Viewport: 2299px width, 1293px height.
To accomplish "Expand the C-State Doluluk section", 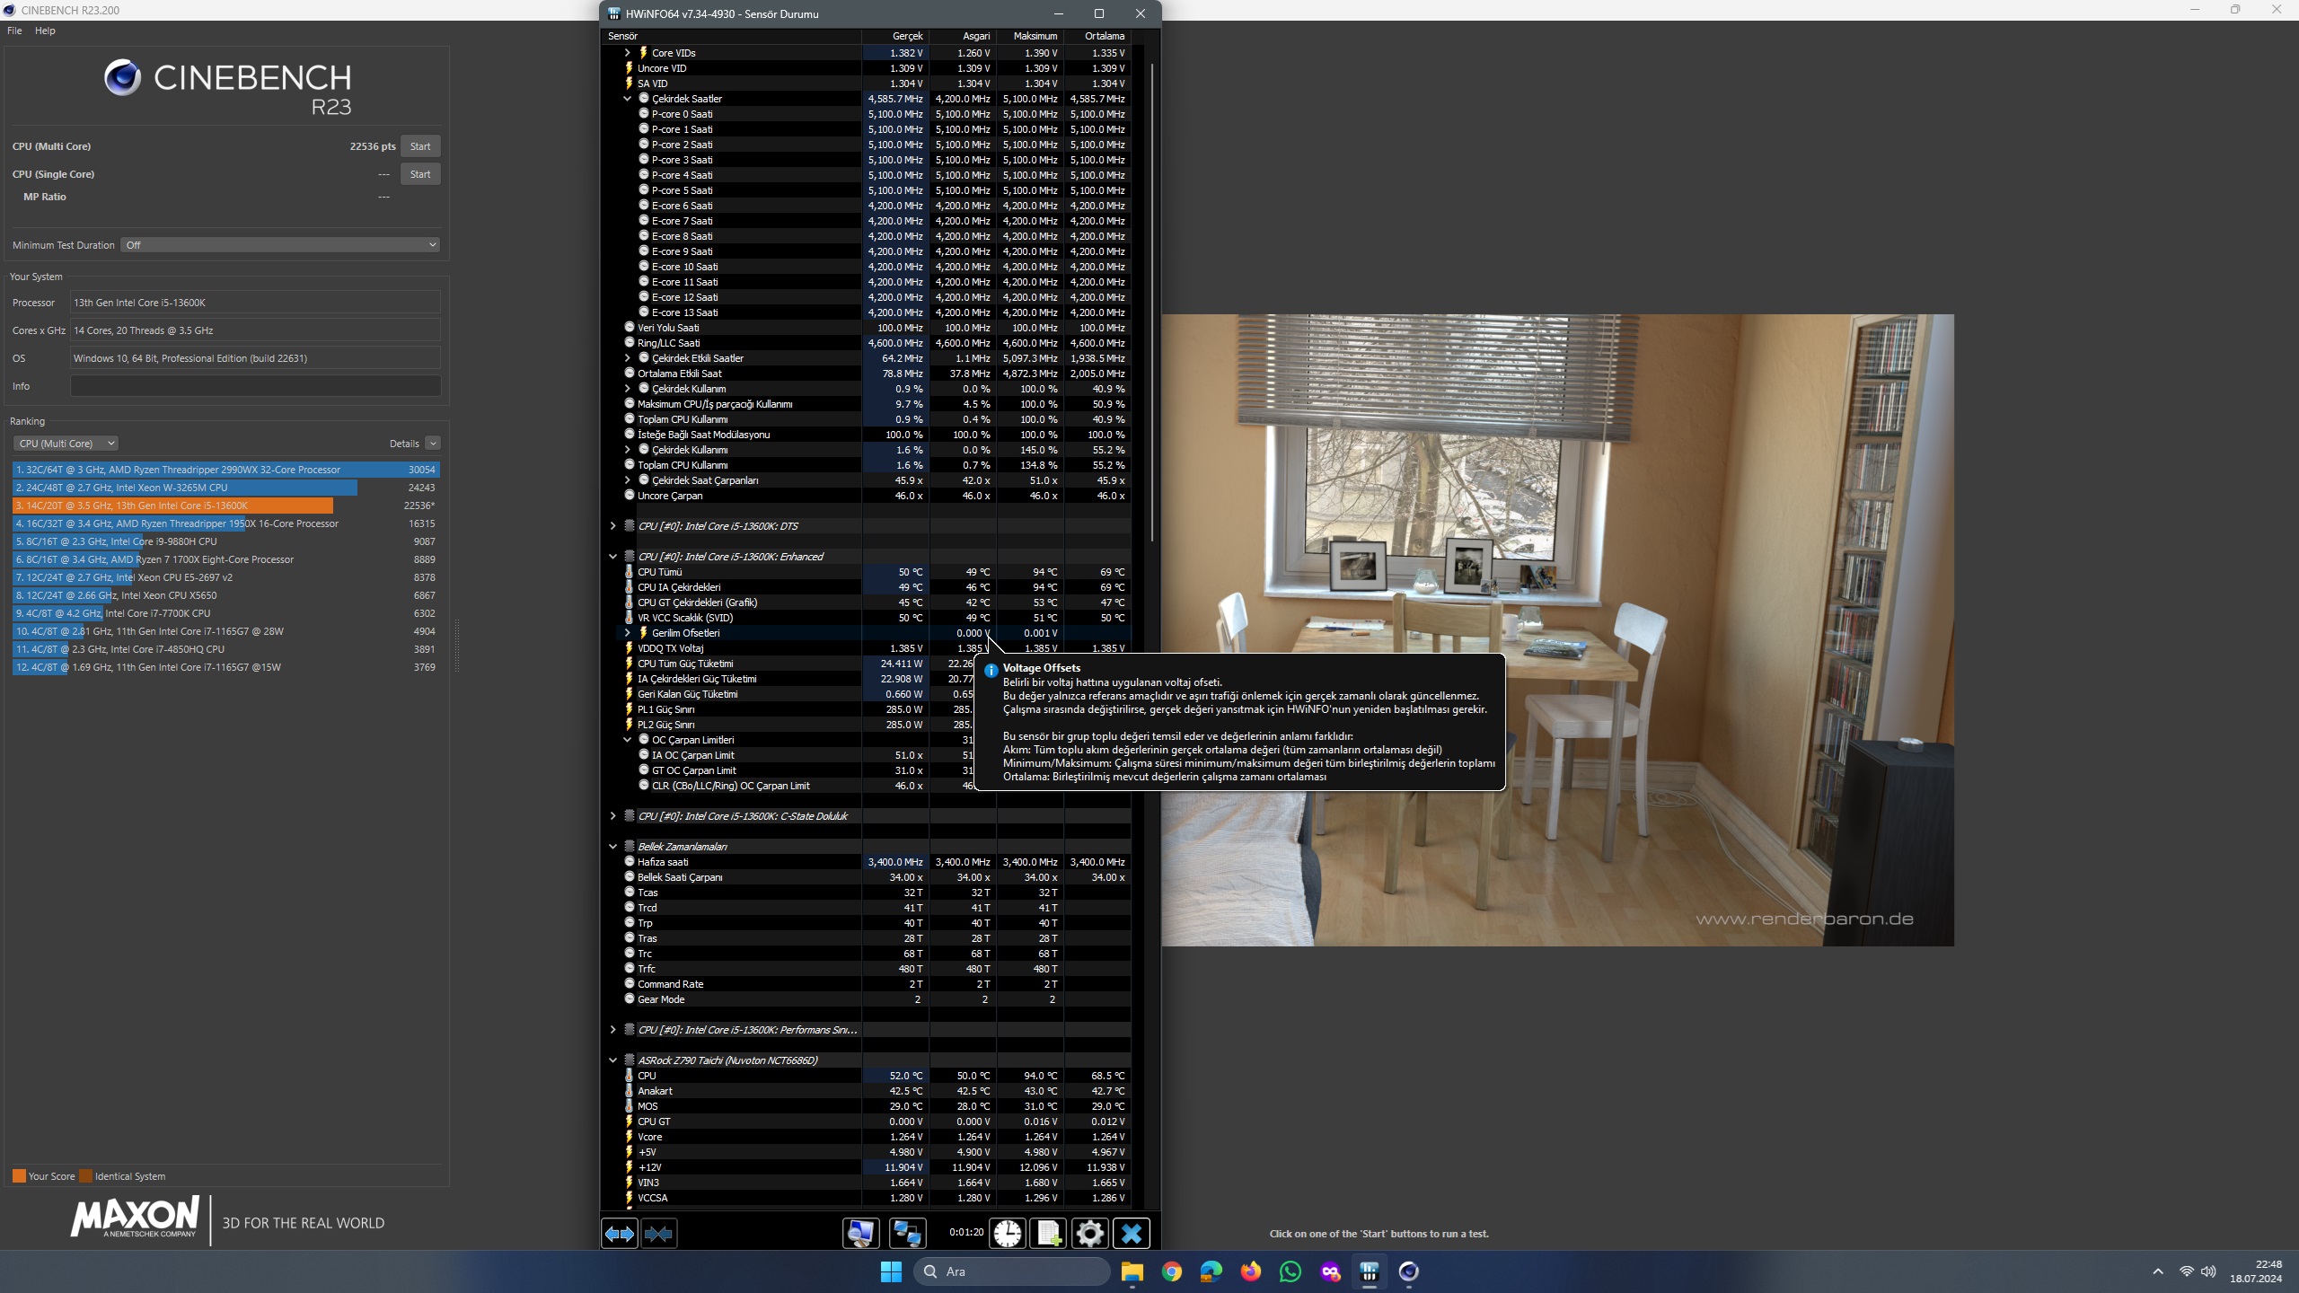I will [x=612, y=816].
